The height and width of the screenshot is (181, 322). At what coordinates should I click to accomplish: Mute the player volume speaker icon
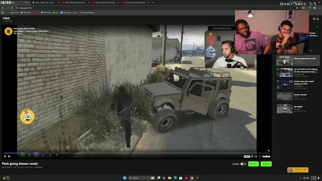tap(9, 156)
